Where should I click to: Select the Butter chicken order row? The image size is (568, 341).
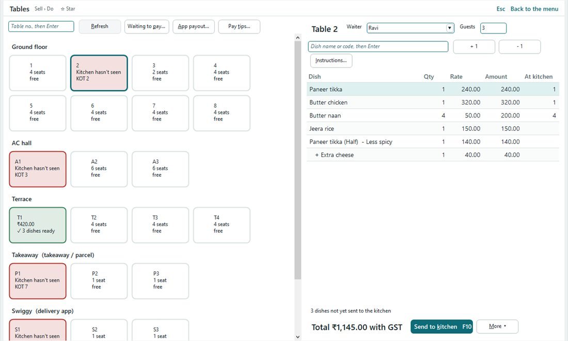click(x=433, y=102)
